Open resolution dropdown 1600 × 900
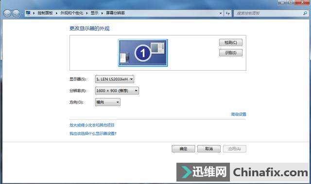This screenshot has height=184, width=311. 117,91
